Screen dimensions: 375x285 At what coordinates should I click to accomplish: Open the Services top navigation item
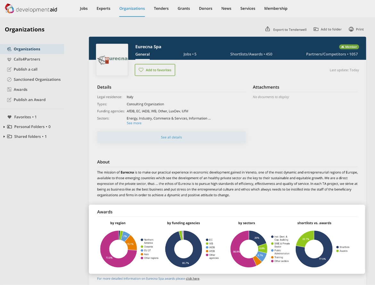tap(248, 8)
